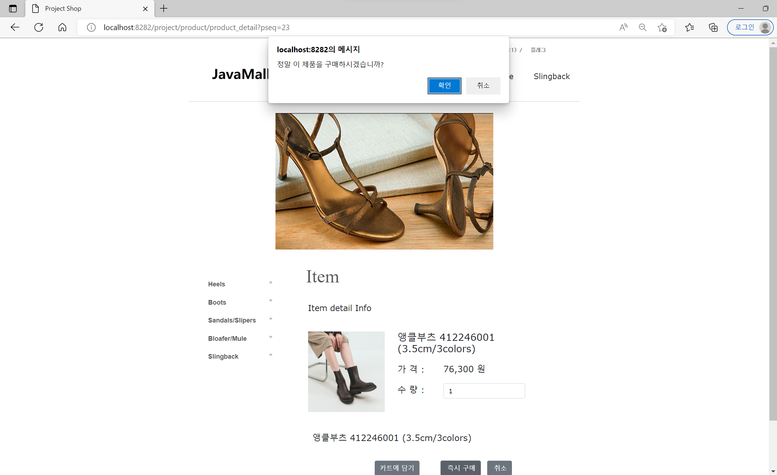Click the 즉시 구매 button
This screenshot has height=475, width=777.
click(x=461, y=468)
